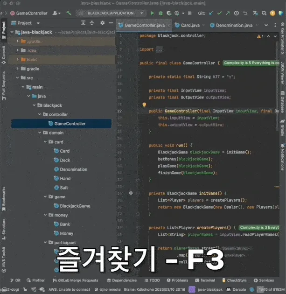The height and width of the screenshot is (294, 286).
Task: Select the Bank class in the tree
Action: tap(62, 224)
